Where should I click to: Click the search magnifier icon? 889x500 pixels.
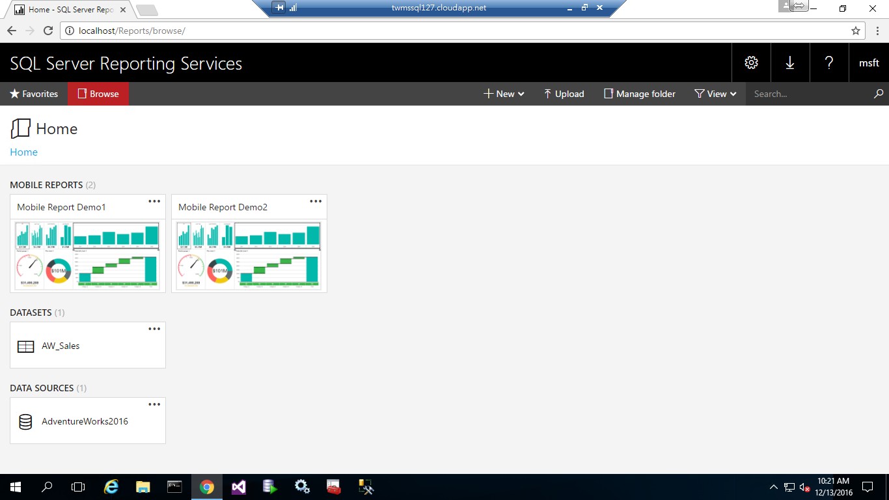(879, 94)
